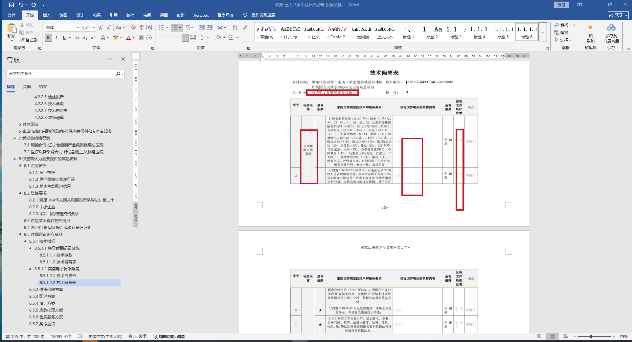632x342 pixels.
Task: Click the 替换 replace button
Action: click(561, 32)
